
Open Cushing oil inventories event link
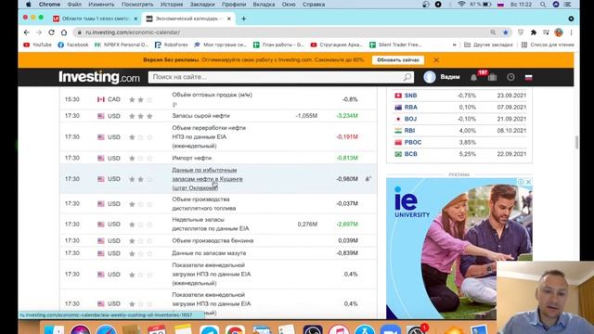207,179
